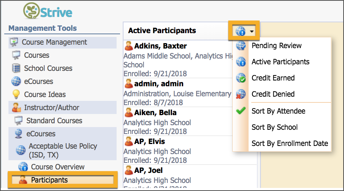The width and height of the screenshot is (344, 191).
Task: Click the Standard Courses screen icon
Action: [18, 121]
